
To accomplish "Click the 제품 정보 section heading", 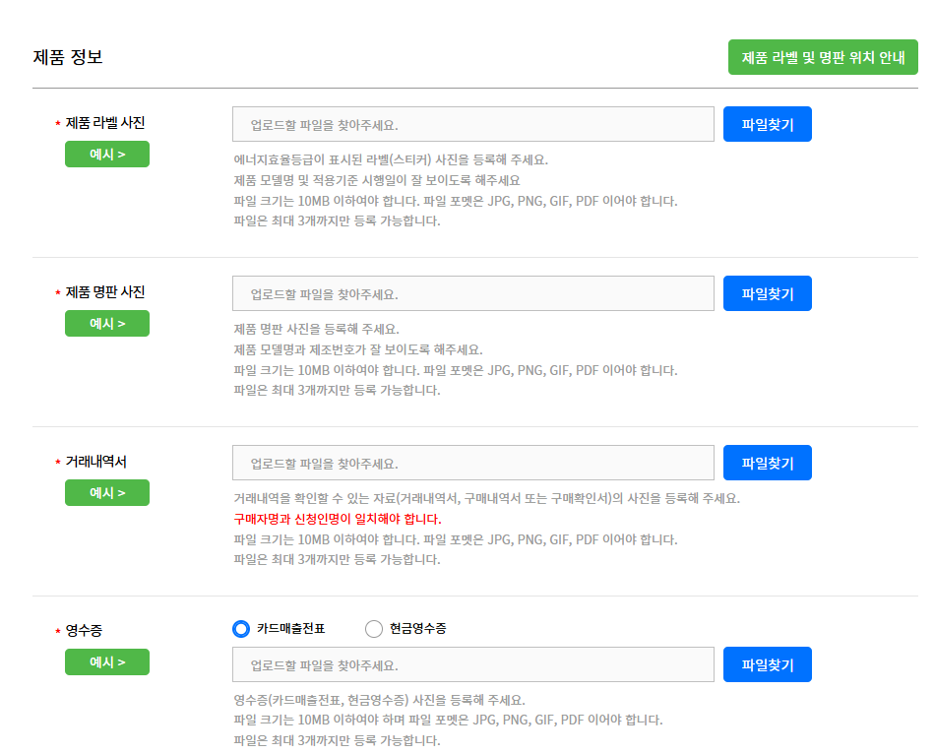I will (68, 57).
